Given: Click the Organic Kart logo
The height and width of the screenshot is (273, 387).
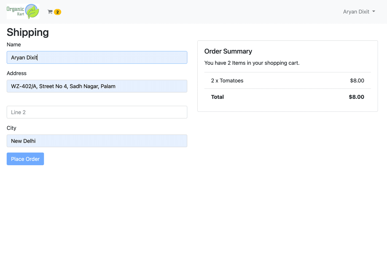Looking at the screenshot, I should coord(23,12).
